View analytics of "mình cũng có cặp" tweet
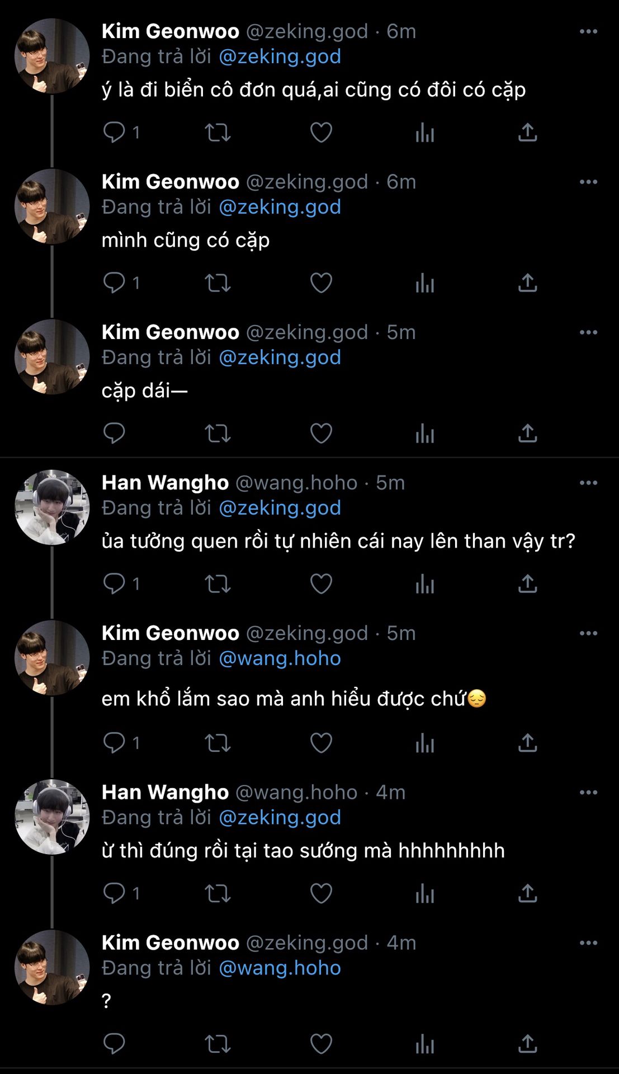Image resolution: width=619 pixels, height=1074 pixels. (x=425, y=283)
